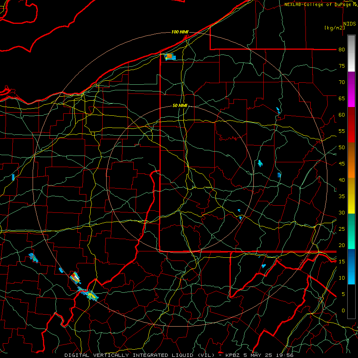Click the 50 value on the legend
The image size is (358, 358).
342,148
